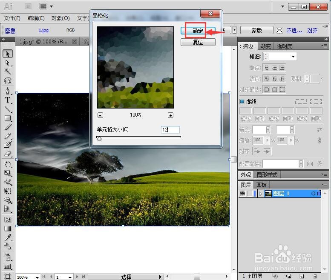
Task: Open the 编辑(E) menu
Action: pyautogui.click(x=36, y=18)
